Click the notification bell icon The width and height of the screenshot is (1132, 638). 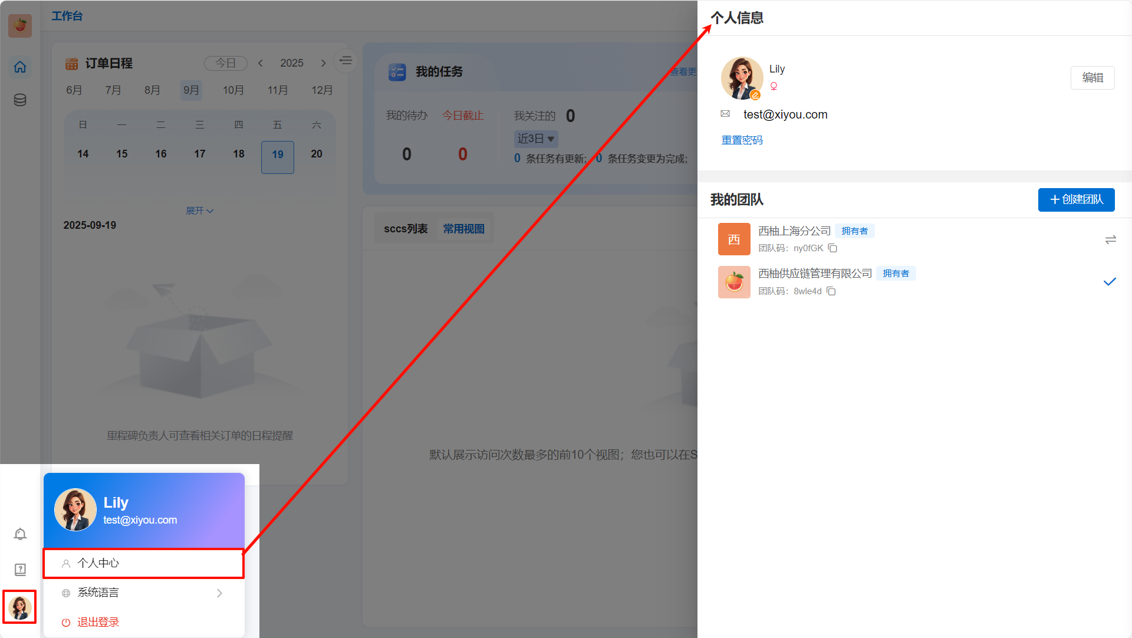pyautogui.click(x=20, y=534)
